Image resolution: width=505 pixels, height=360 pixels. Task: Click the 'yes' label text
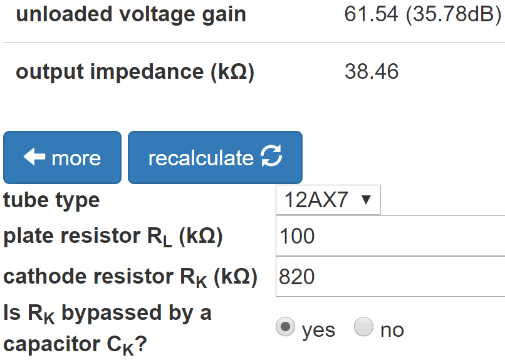(x=318, y=331)
